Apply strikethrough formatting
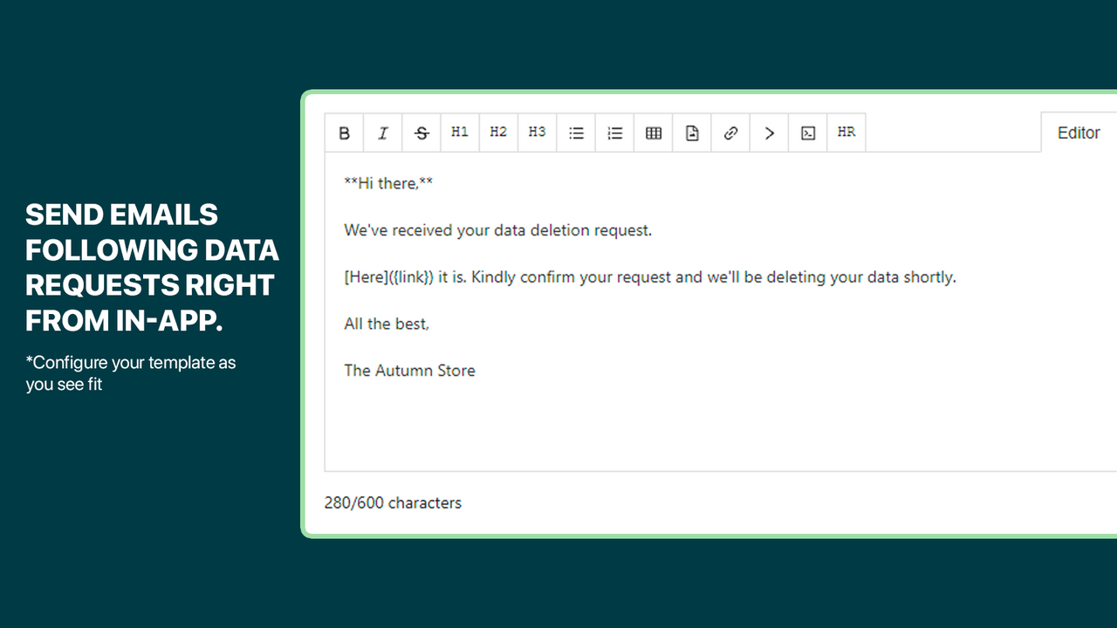Image resolution: width=1117 pixels, height=628 pixels. (x=421, y=133)
